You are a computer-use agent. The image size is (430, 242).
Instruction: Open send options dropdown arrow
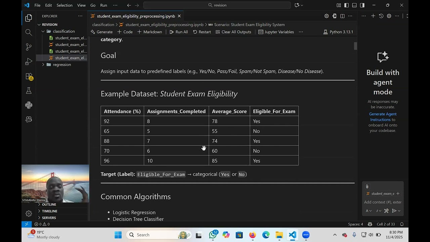(x=399, y=211)
